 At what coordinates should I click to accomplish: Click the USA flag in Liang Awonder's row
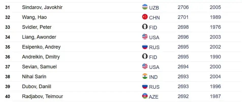point(145,37)
